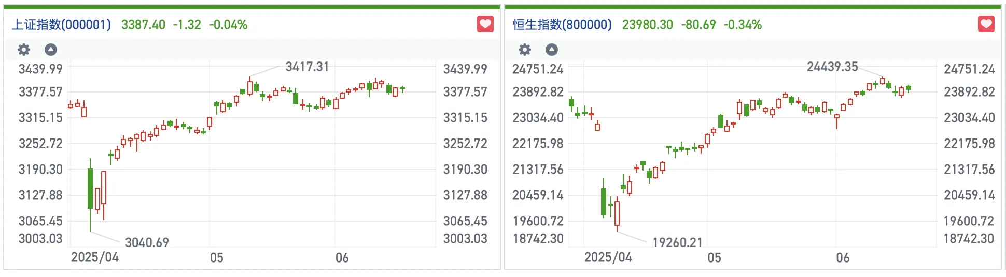Viewport: 1006px width, 277px height.
Task: Click the 3387.40 price value
Action: click(x=143, y=25)
